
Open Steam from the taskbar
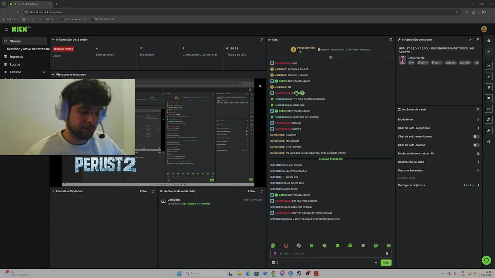(299, 273)
